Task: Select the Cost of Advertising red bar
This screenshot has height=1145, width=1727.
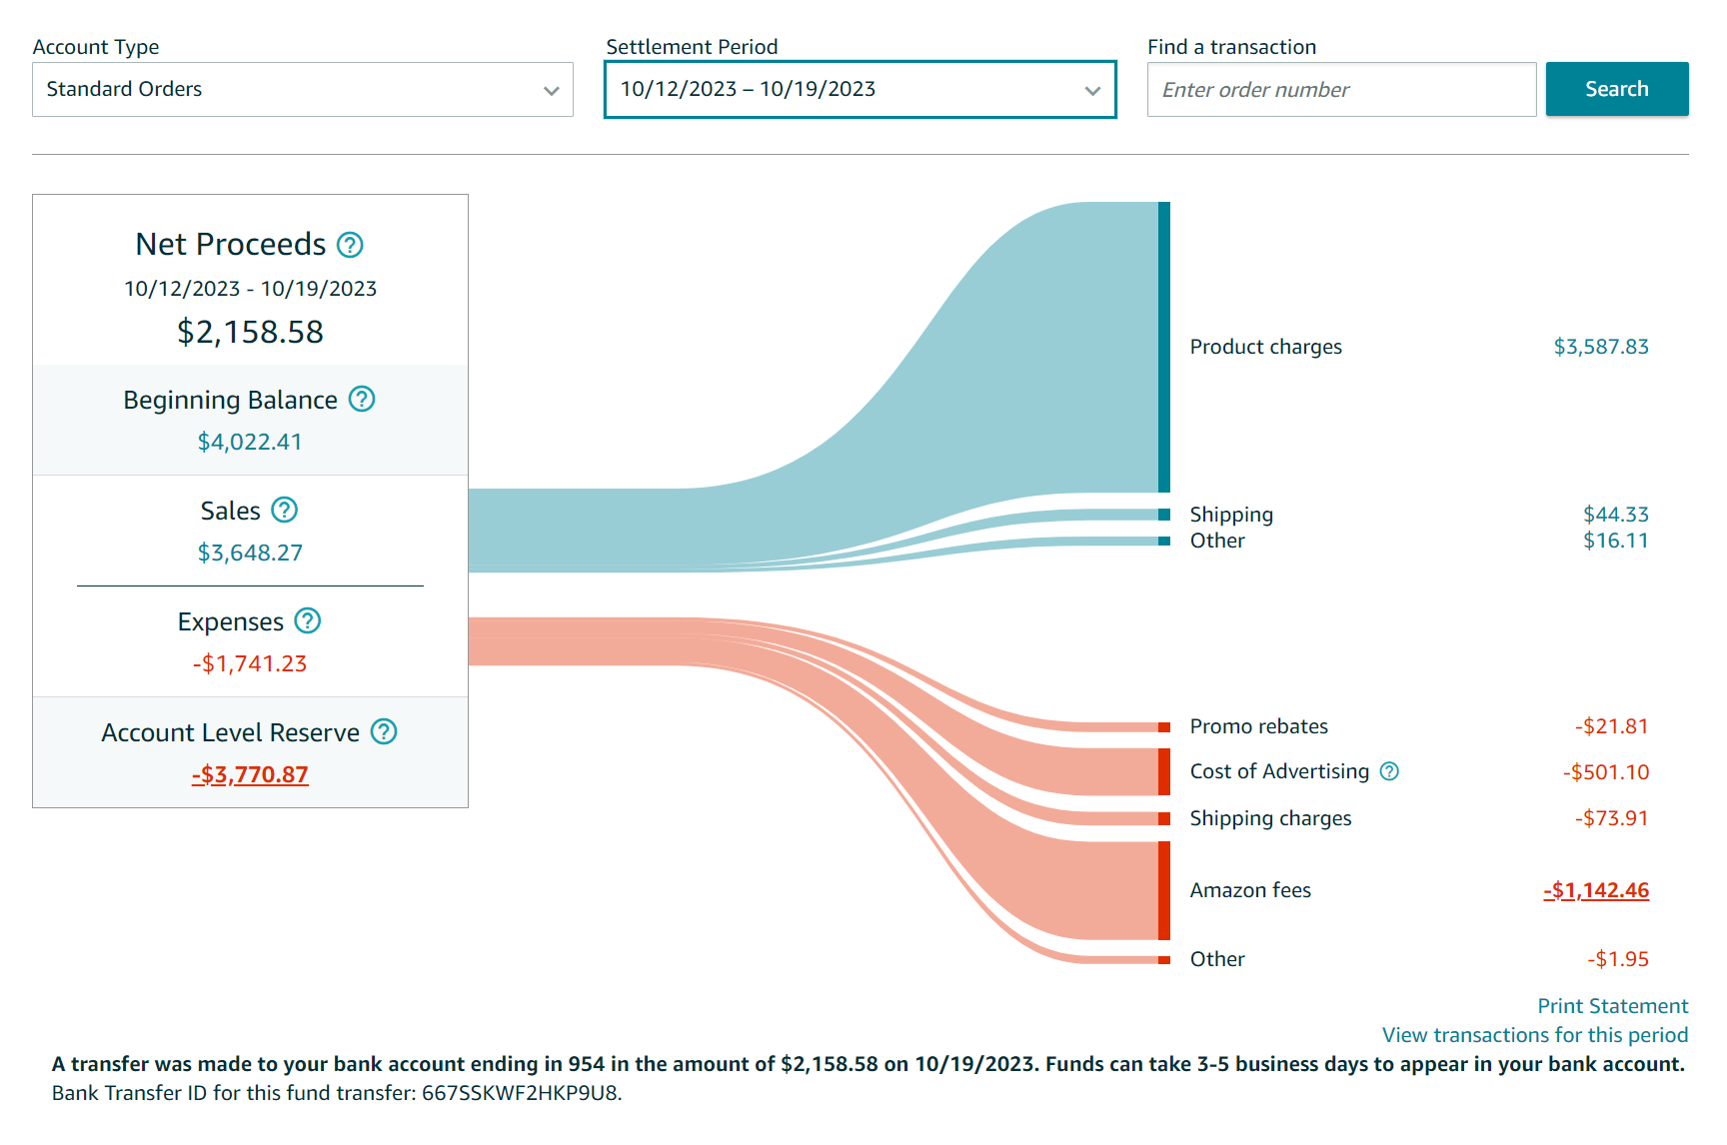Action: [x=1163, y=771]
